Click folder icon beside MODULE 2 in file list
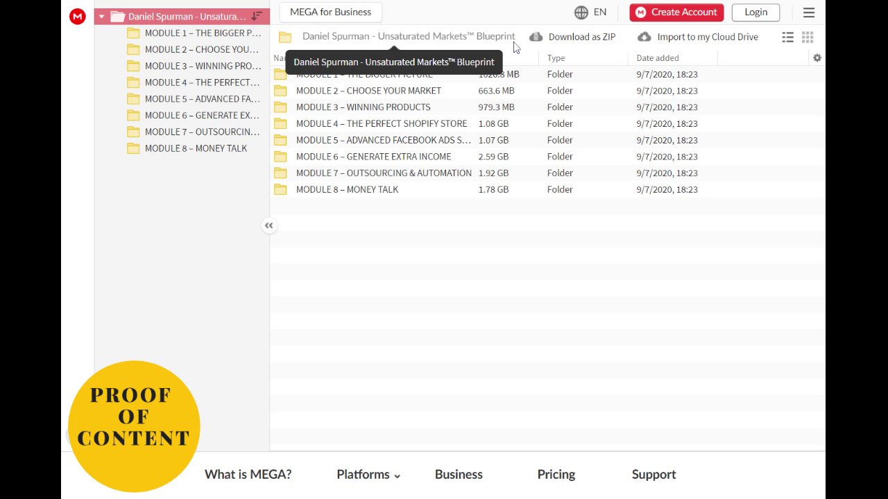Viewport: 888px width, 499px height. (x=280, y=91)
